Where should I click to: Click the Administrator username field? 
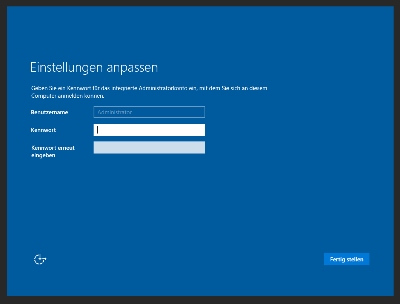coord(149,112)
